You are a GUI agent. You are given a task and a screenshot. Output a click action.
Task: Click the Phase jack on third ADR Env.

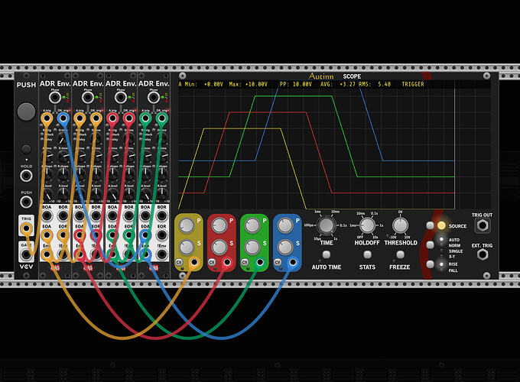point(120,98)
